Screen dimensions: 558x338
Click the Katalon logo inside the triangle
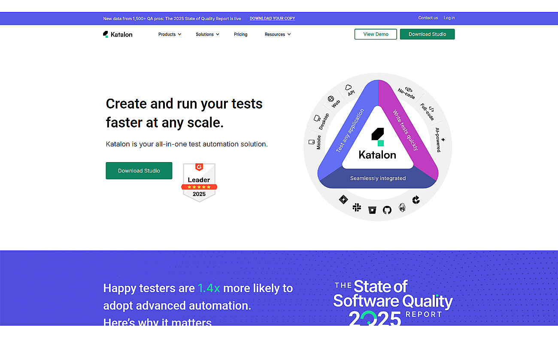(x=378, y=144)
